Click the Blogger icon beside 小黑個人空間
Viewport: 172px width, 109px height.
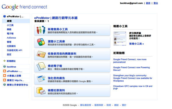click(x=5, y=76)
